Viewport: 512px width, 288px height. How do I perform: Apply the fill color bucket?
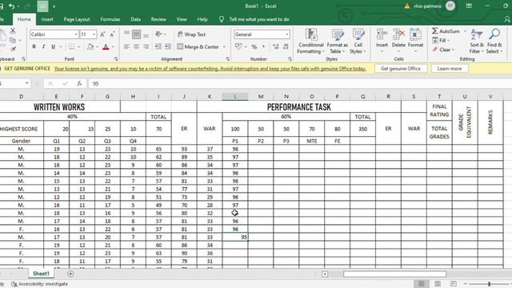coord(90,47)
